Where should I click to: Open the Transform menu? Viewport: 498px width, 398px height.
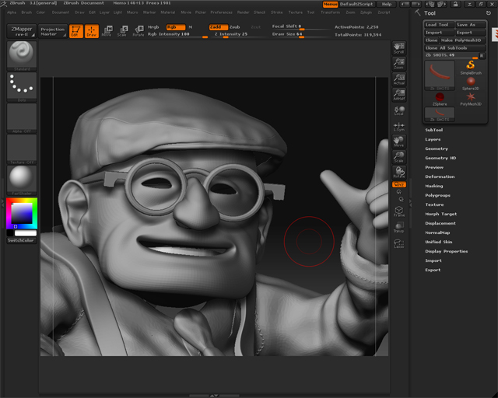pyautogui.click(x=330, y=12)
